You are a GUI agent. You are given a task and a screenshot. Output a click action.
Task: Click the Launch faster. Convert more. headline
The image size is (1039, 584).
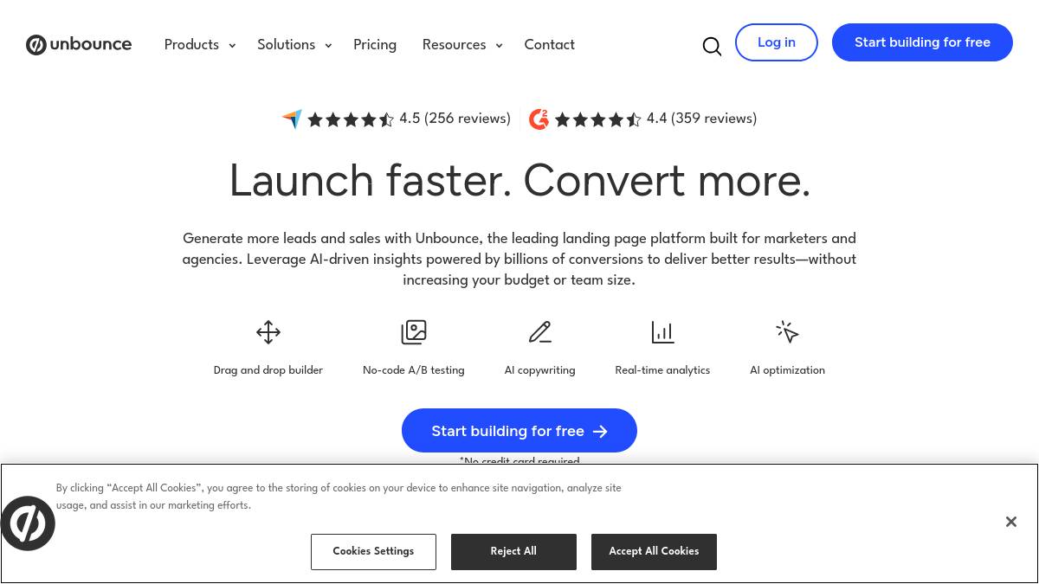pyautogui.click(x=519, y=181)
